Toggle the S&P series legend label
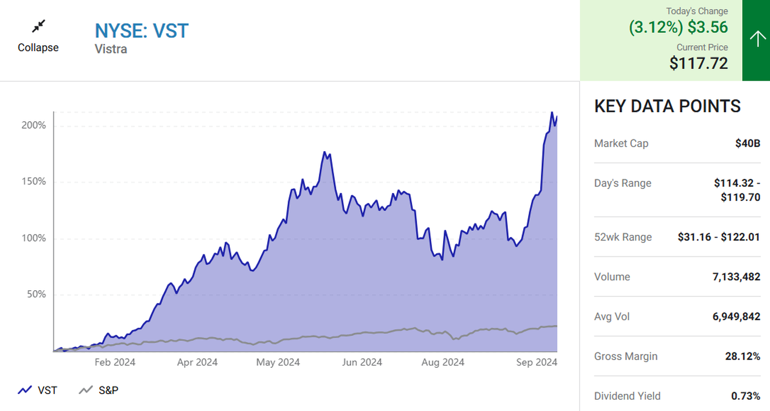Image resolution: width=770 pixels, height=411 pixels. point(108,390)
